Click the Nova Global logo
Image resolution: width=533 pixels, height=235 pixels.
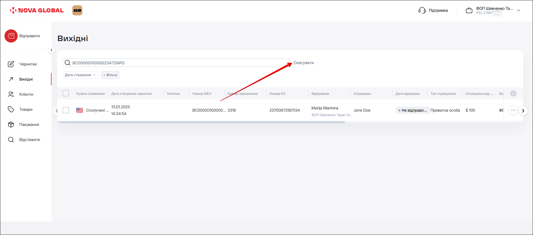(x=37, y=11)
